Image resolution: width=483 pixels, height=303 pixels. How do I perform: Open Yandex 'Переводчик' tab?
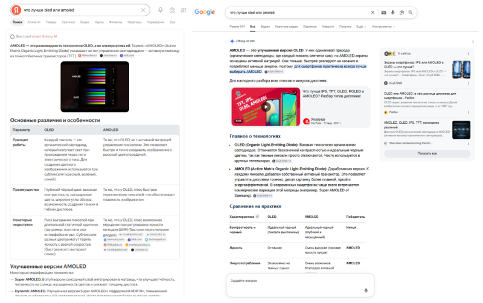[156, 22]
